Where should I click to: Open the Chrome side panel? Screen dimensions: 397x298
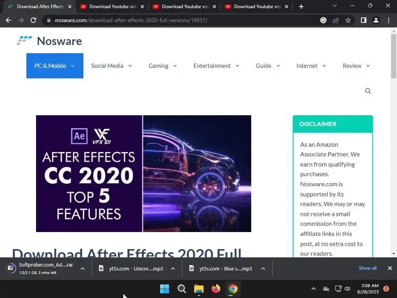click(364, 20)
